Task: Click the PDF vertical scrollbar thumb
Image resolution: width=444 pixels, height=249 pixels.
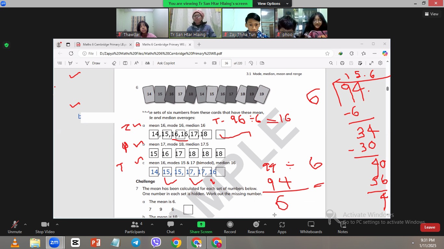Action: point(387,89)
